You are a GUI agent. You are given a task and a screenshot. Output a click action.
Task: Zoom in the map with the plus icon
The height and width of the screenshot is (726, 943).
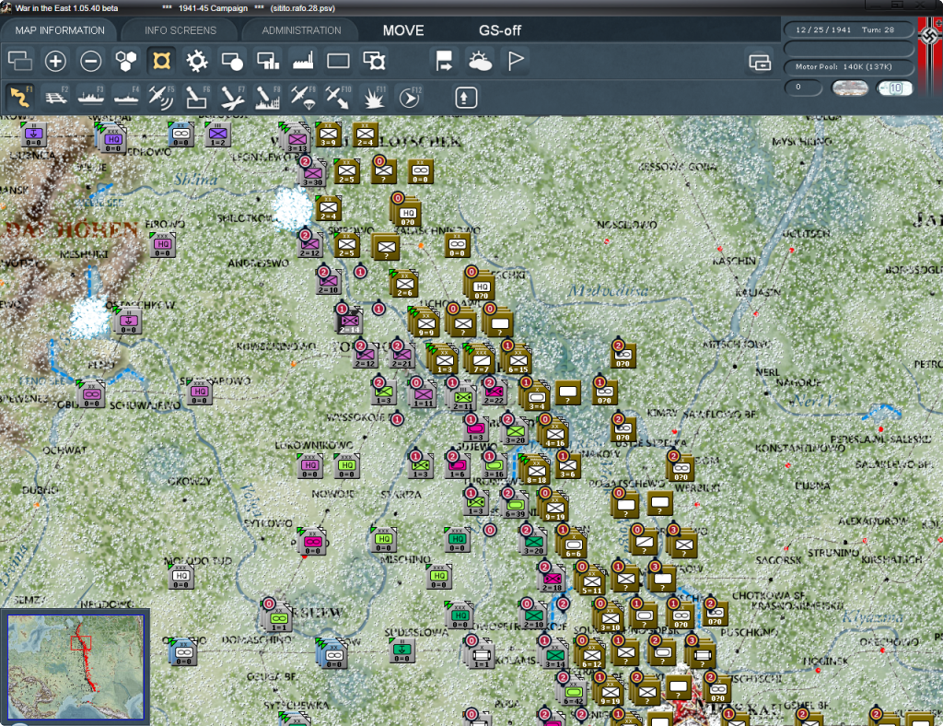click(x=55, y=61)
